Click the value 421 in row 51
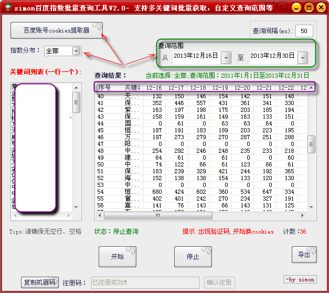 (x=223, y=171)
